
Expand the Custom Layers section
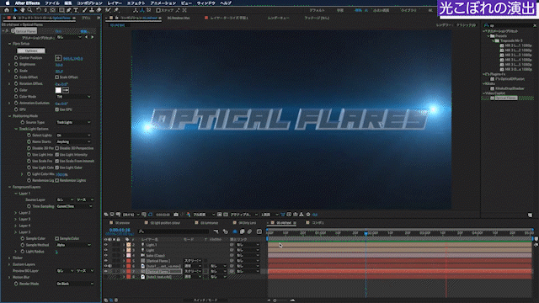9,264
